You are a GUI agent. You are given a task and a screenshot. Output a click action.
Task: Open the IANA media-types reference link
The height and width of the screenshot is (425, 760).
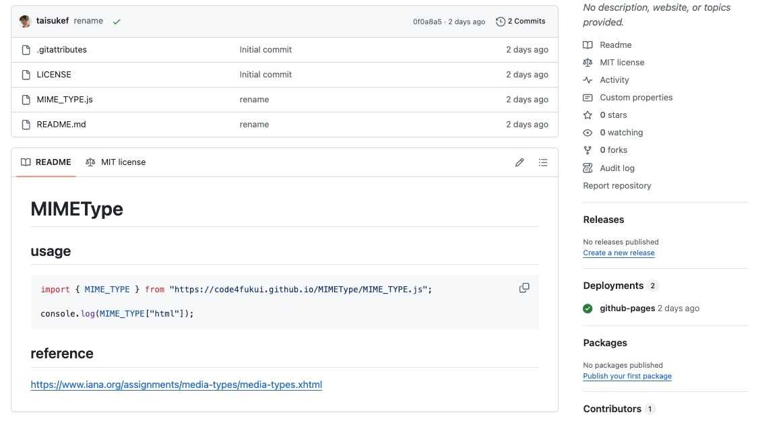click(x=177, y=385)
